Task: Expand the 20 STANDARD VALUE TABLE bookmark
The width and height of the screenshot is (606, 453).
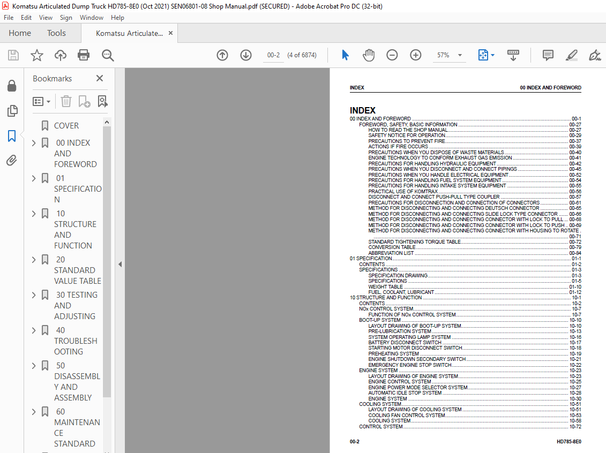Action: click(34, 260)
